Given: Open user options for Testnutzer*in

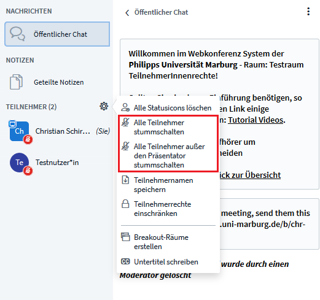Looking at the screenshot, I should coord(57,163).
